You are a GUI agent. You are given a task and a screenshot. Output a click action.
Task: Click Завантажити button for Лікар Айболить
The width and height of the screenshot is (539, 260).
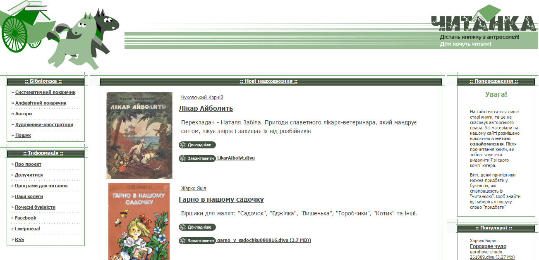(x=197, y=158)
